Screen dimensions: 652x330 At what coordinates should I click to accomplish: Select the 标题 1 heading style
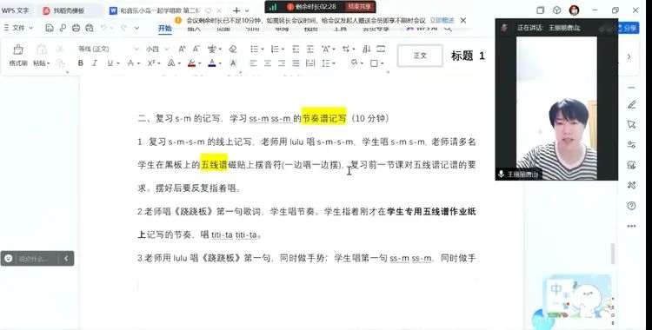tap(468, 56)
